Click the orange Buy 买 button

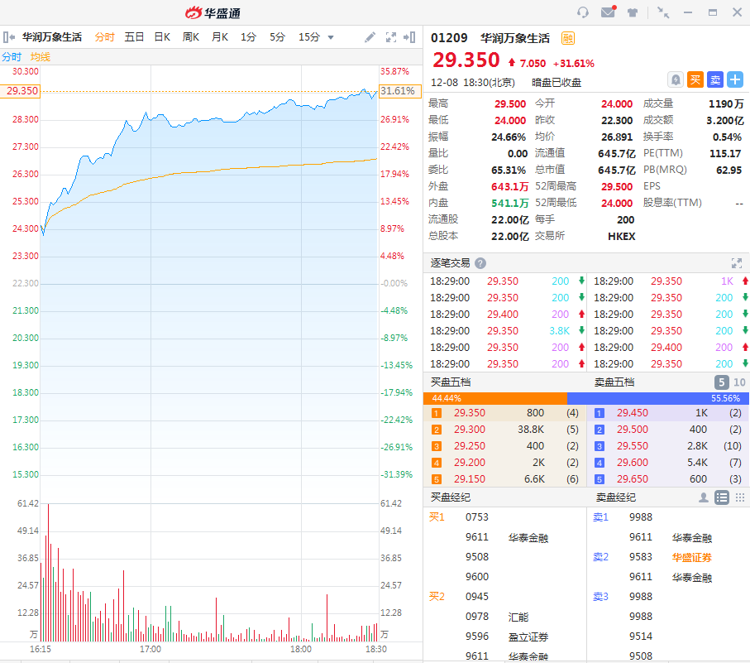(x=695, y=80)
